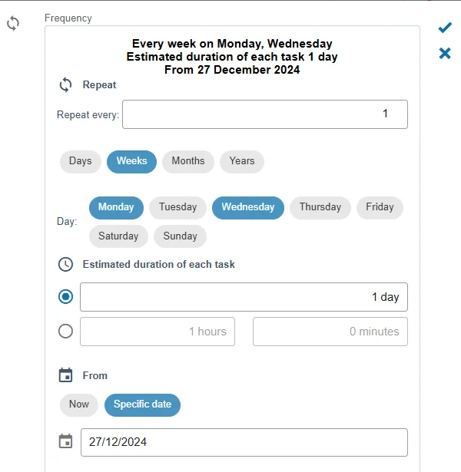
Task: Click the Repeat every number field
Action: tap(265, 114)
